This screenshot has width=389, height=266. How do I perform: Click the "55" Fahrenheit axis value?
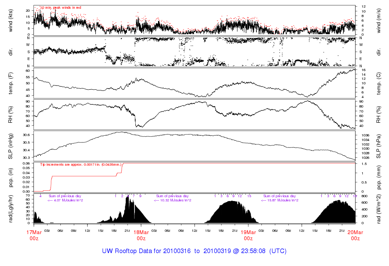[28, 77]
